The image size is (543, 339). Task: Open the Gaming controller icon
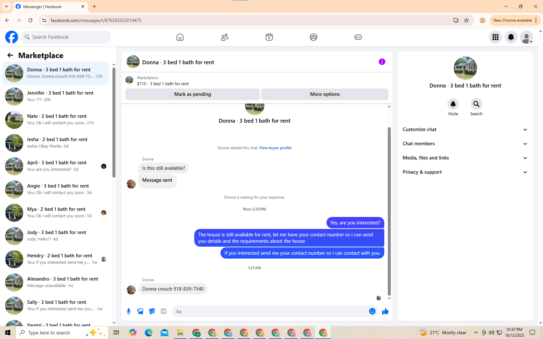click(358, 37)
